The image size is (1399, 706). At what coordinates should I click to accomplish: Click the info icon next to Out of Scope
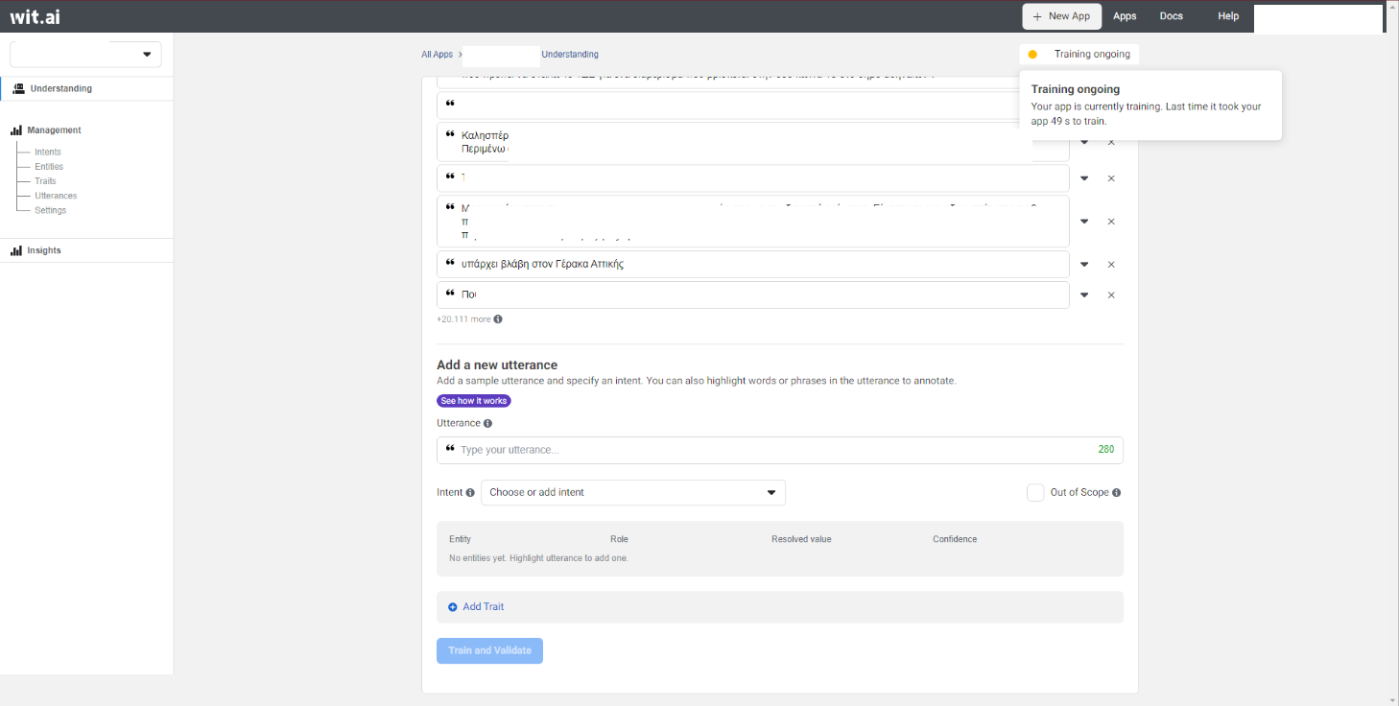point(1116,493)
